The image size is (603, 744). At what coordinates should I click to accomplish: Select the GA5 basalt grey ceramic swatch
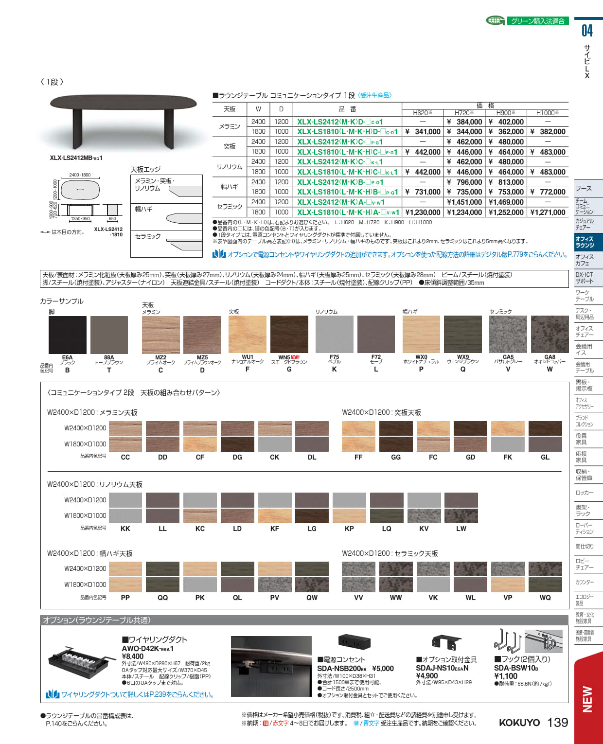point(508,335)
